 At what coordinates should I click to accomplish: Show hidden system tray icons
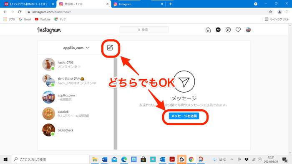click(x=232, y=159)
